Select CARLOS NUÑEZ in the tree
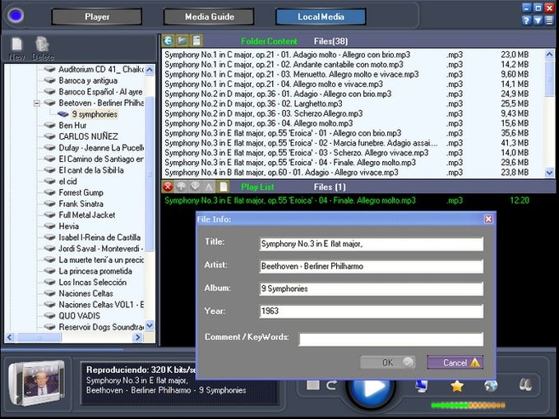Viewport: 559px width, 419px height. tap(88, 136)
